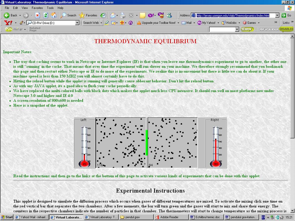Switch to pendul grav folder in taskbar
The width and height of the screenshot is (295, 221).
[136, 217]
